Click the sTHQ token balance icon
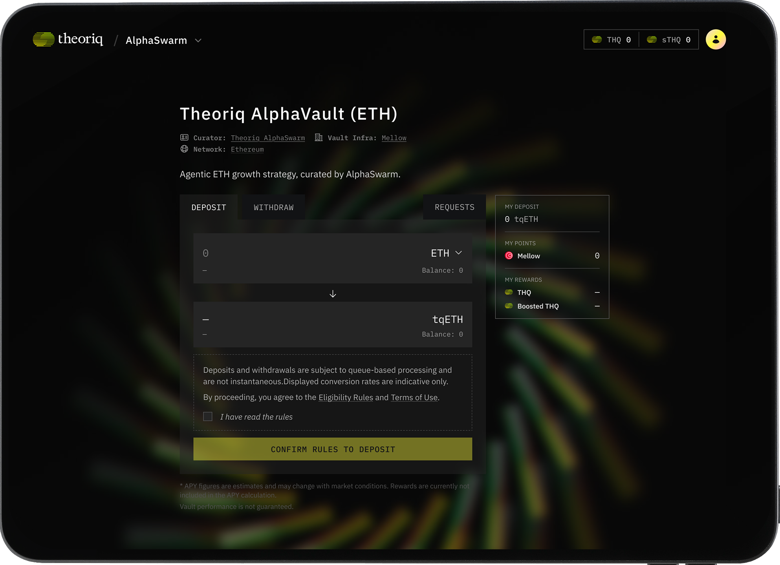 (652, 40)
